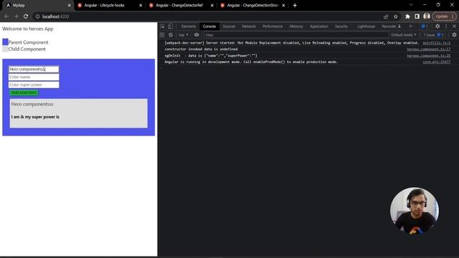Open the top JavaScript context dropdown
Viewport: 459px width, 258px height.
[184, 35]
